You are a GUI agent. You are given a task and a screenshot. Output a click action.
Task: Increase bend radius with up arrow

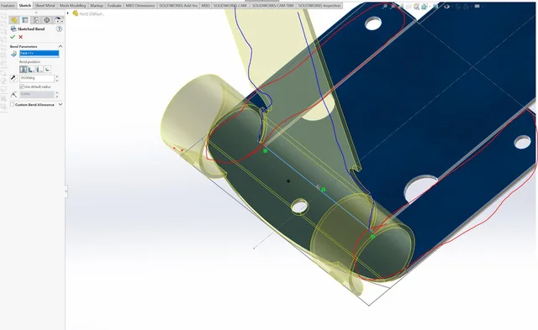(57, 93)
